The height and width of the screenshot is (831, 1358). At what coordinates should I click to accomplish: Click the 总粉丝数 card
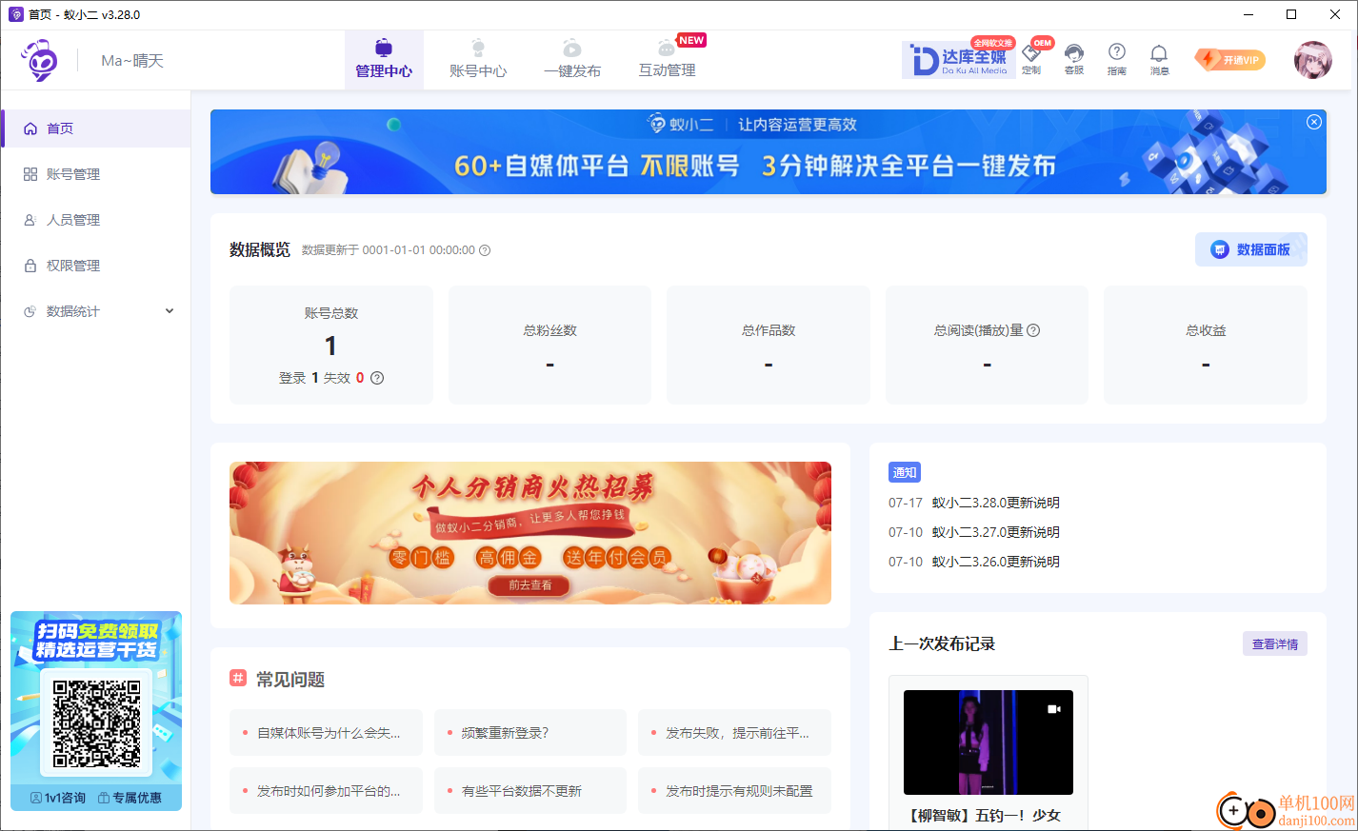pos(549,345)
